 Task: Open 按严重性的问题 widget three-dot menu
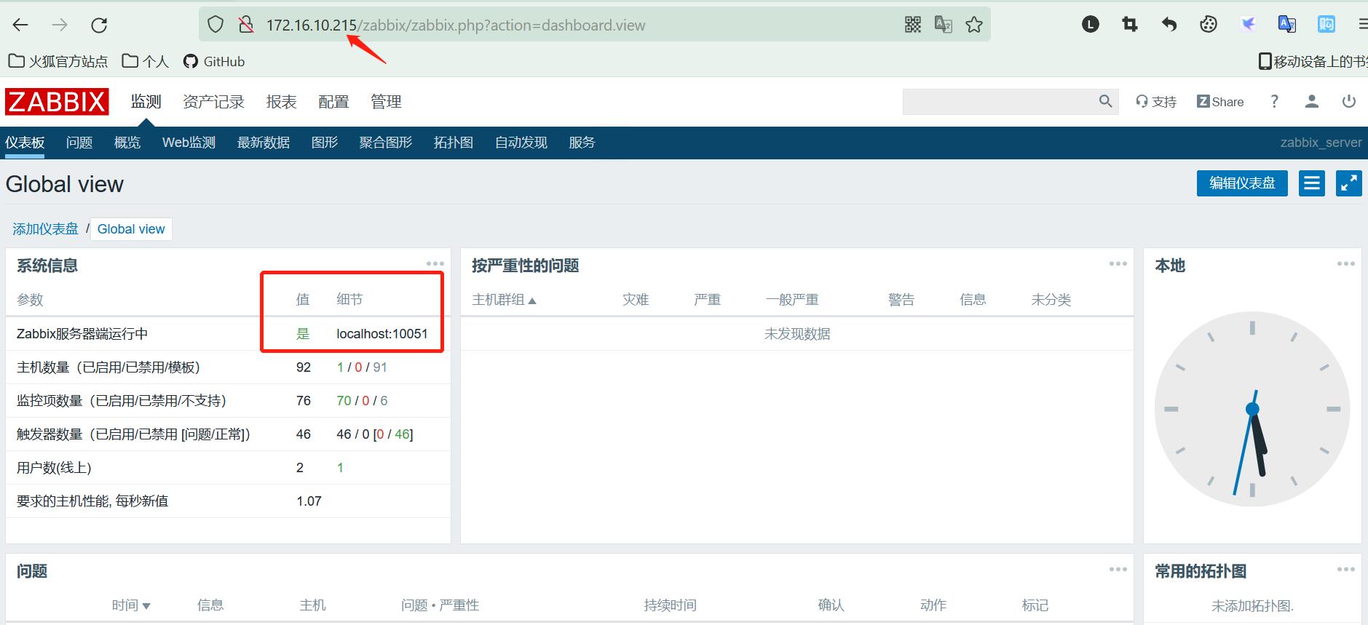pyautogui.click(x=1118, y=264)
